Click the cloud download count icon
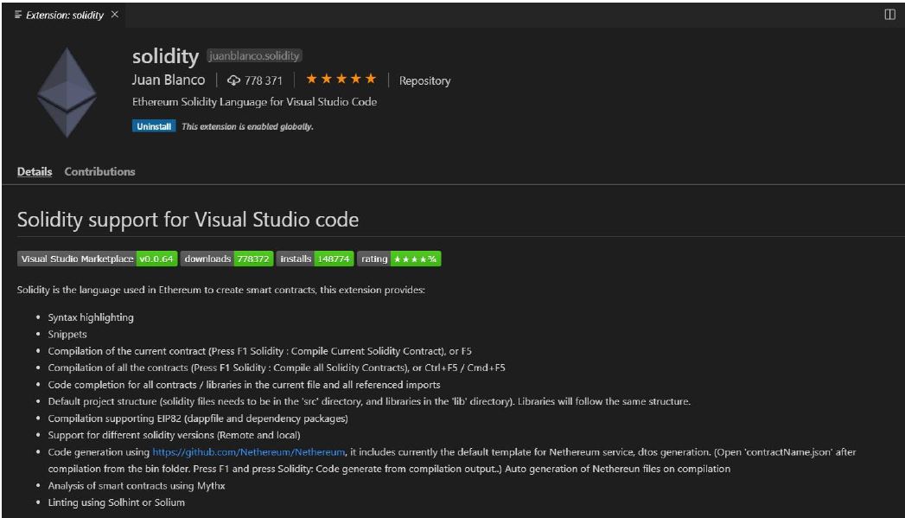Viewport: 905px width, 518px height. [233, 80]
